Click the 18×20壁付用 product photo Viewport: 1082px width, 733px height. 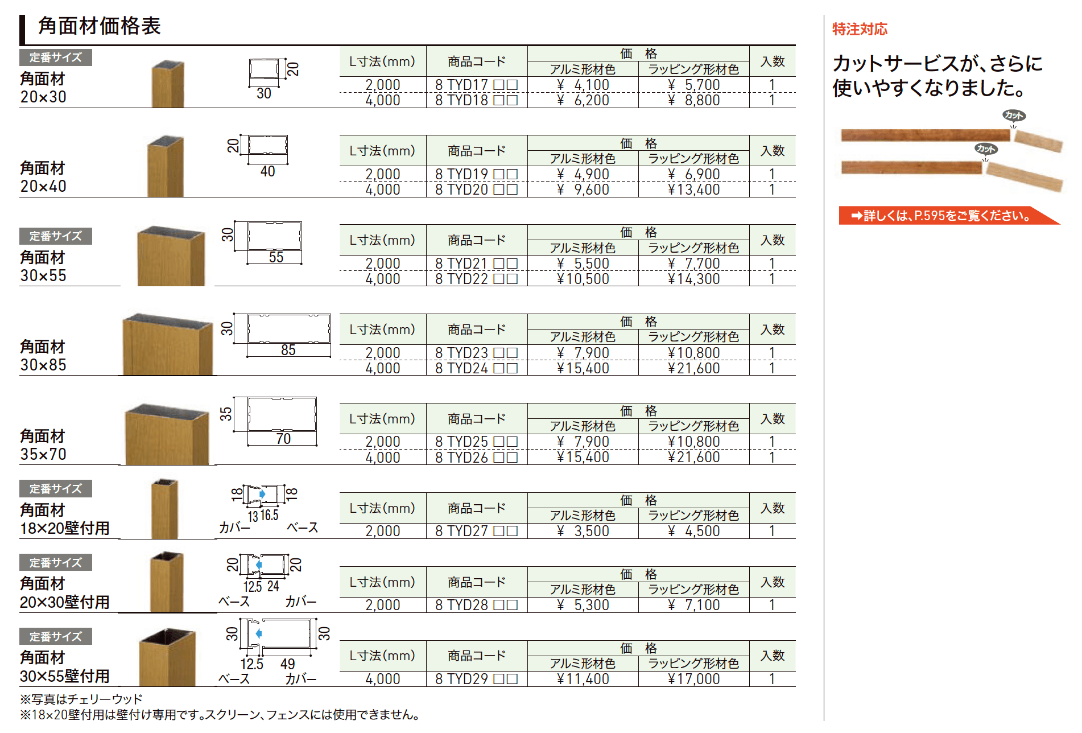coord(165,508)
